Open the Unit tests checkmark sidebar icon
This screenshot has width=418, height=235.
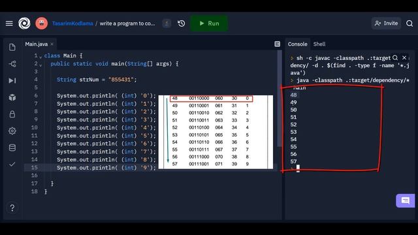(12, 164)
